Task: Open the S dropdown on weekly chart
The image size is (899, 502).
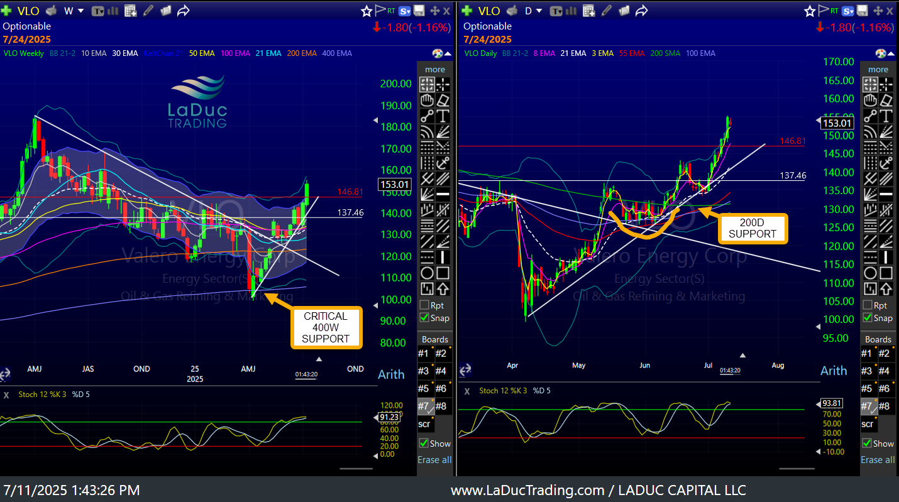Action: pos(405,11)
